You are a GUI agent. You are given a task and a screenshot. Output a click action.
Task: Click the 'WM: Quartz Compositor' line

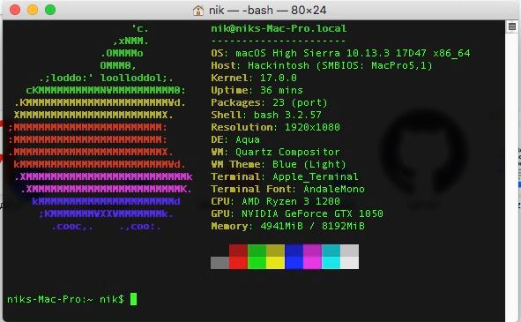click(x=275, y=152)
